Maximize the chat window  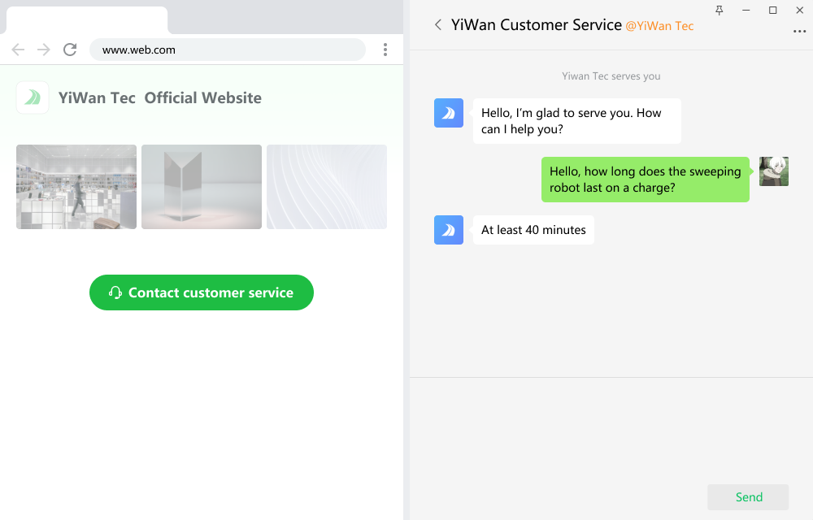click(x=773, y=11)
